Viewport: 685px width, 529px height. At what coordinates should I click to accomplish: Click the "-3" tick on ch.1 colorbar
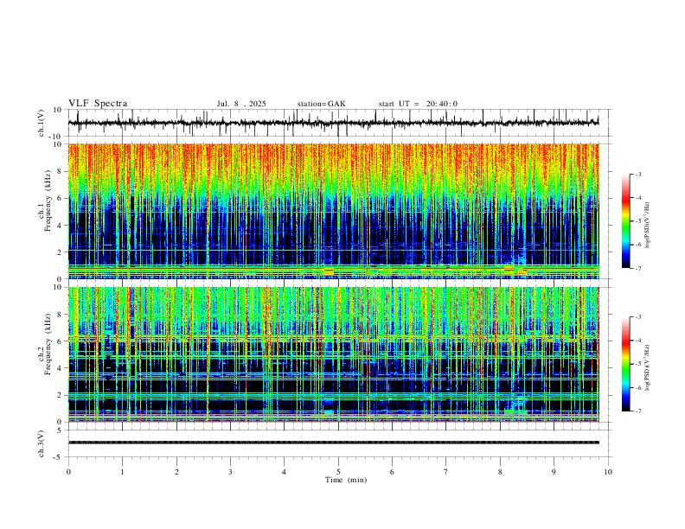point(637,174)
